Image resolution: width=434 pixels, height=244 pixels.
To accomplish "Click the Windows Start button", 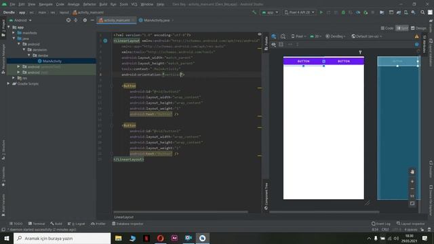I will [x=7, y=238].
